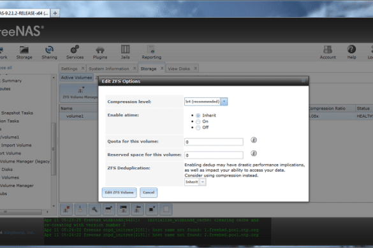Open Volumes in sidebar tree
The image size is (373, 248).
pos(10,177)
